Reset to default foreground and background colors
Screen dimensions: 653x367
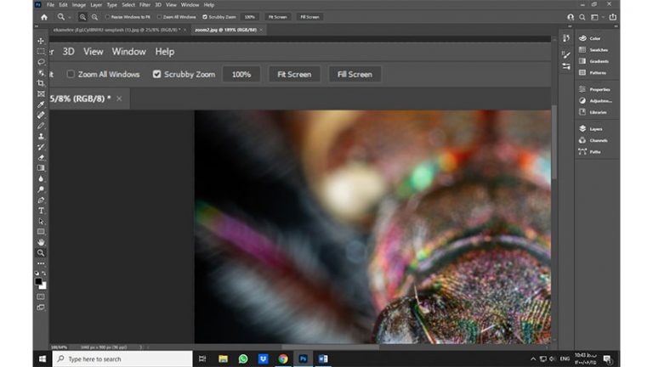coord(37,273)
